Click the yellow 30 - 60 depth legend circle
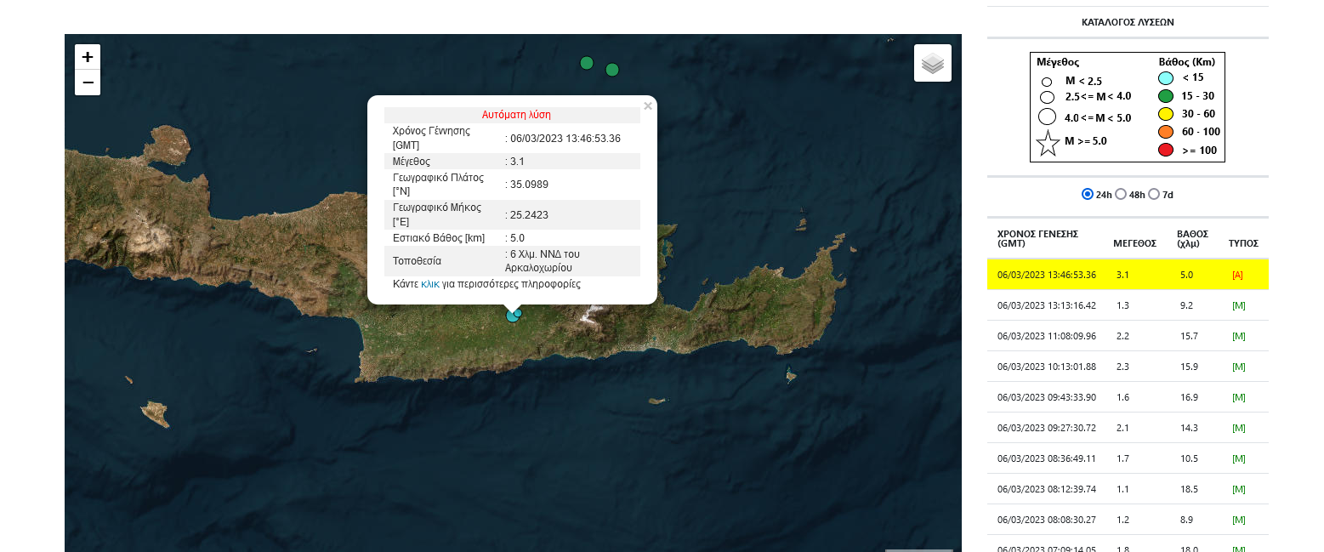The image size is (1324, 552). click(1166, 114)
